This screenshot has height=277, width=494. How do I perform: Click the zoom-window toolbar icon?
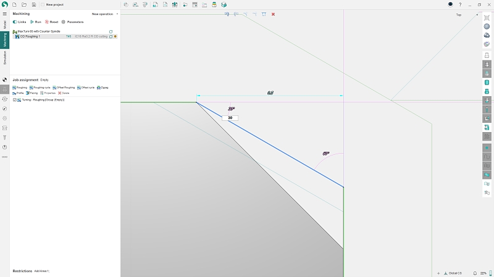[x=135, y=5]
